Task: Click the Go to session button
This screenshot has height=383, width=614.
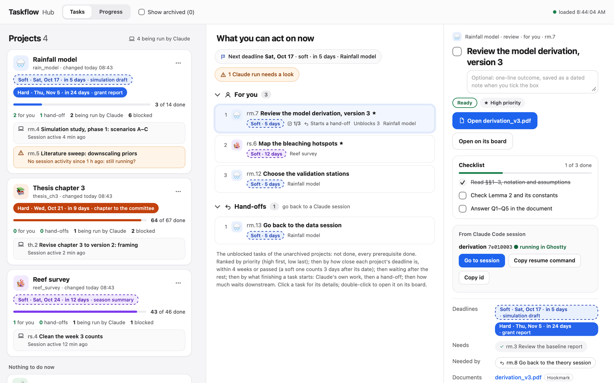Action: [482, 260]
